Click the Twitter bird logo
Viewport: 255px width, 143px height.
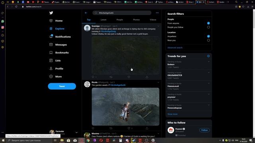pyautogui.click(x=51, y=13)
